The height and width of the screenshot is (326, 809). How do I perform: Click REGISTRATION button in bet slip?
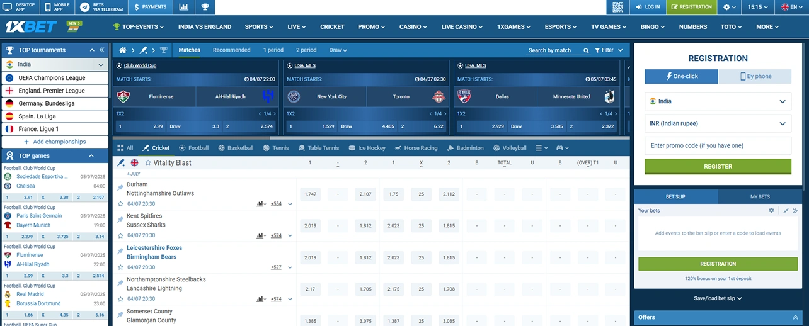(718, 264)
